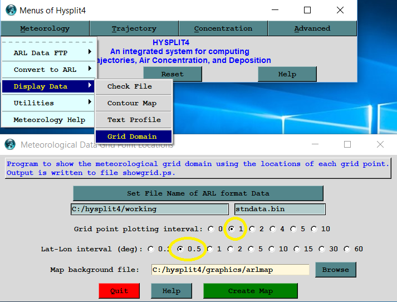Viewport: 397px width, 302px height.
Task: Click the map background file path field
Action: click(x=229, y=270)
